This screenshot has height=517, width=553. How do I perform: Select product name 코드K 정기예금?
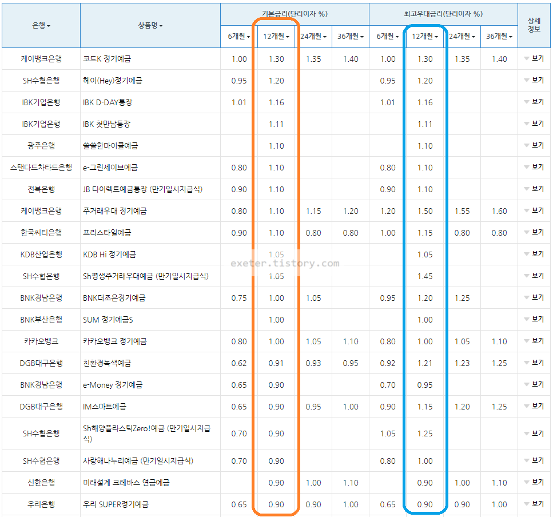(107, 59)
